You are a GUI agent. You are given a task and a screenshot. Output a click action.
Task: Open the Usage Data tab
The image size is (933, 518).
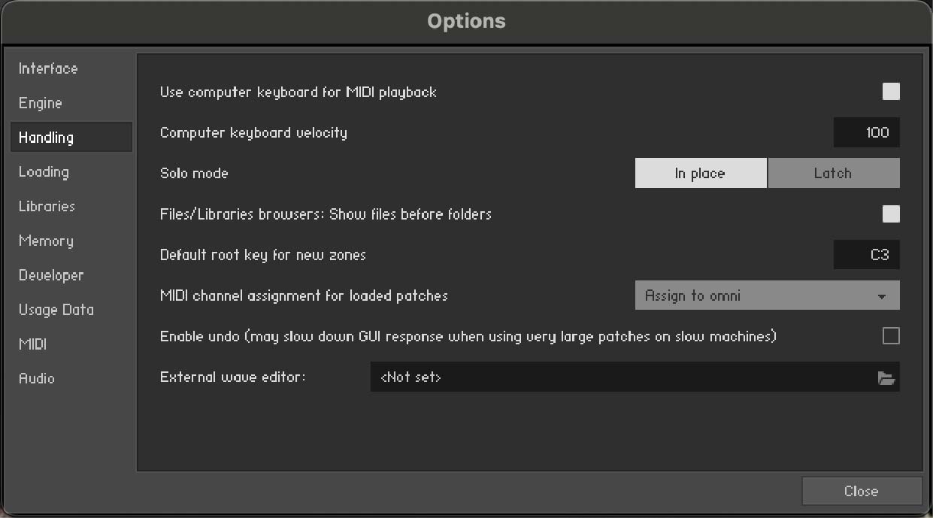point(56,310)
